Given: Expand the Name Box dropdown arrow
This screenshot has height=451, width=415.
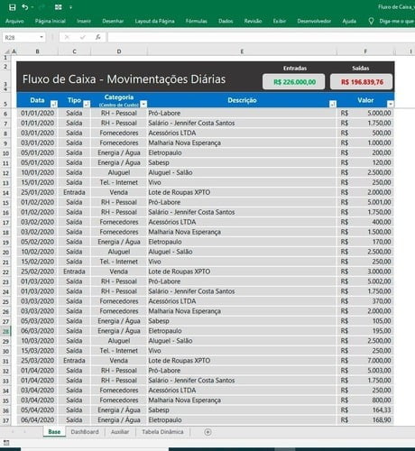Looking at the screenshot, I should pyautogui.click(x=41, y=37).
